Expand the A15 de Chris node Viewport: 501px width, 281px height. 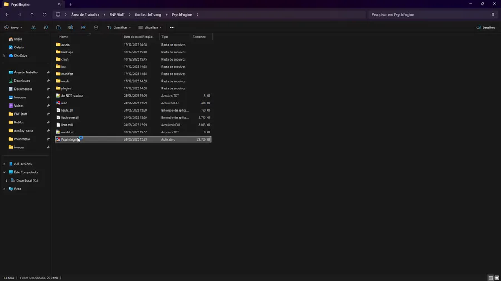4,164
